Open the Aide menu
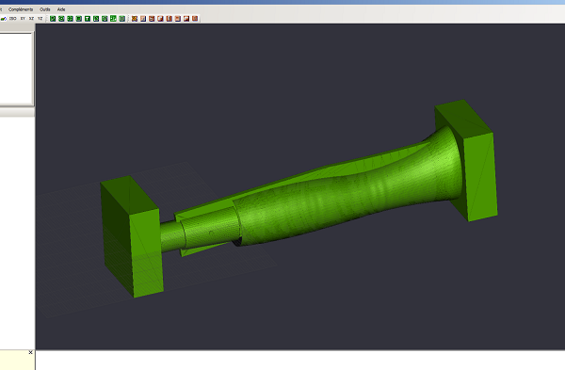Screen dimensions: 565x370 (x=61, y=9)
